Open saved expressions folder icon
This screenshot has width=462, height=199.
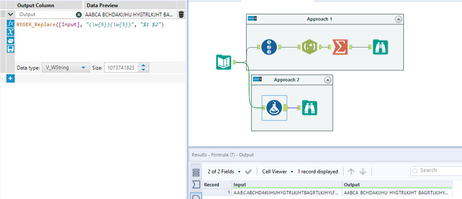[11, 40]
